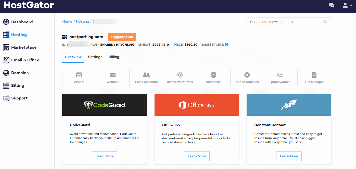Click the Support chat icon in sidebar

[x=6, y=98]
